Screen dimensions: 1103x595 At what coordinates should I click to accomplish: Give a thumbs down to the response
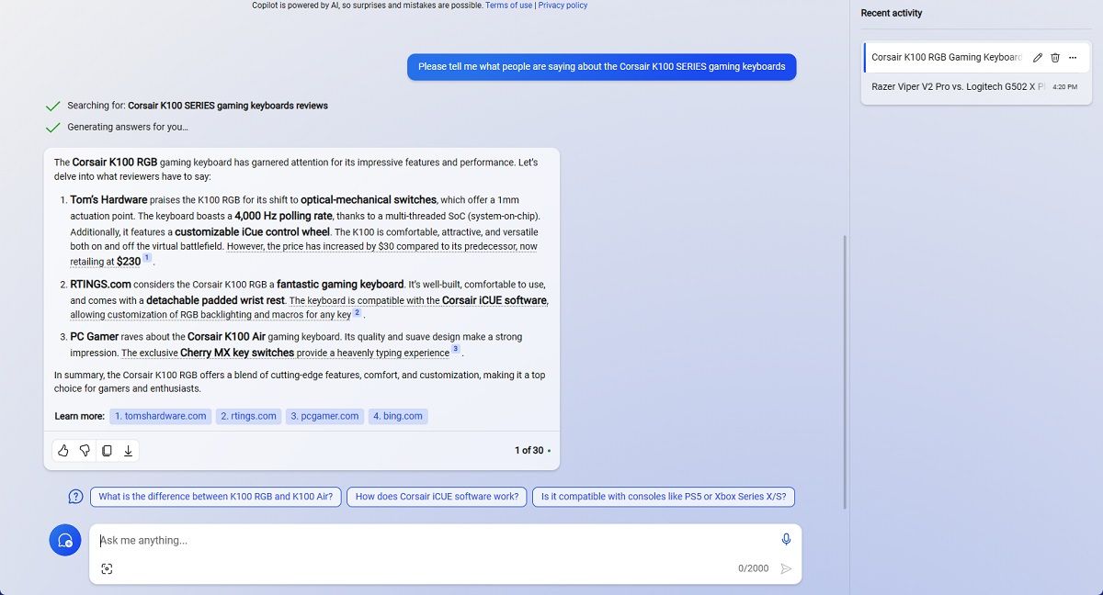click(x=85, y=451)
